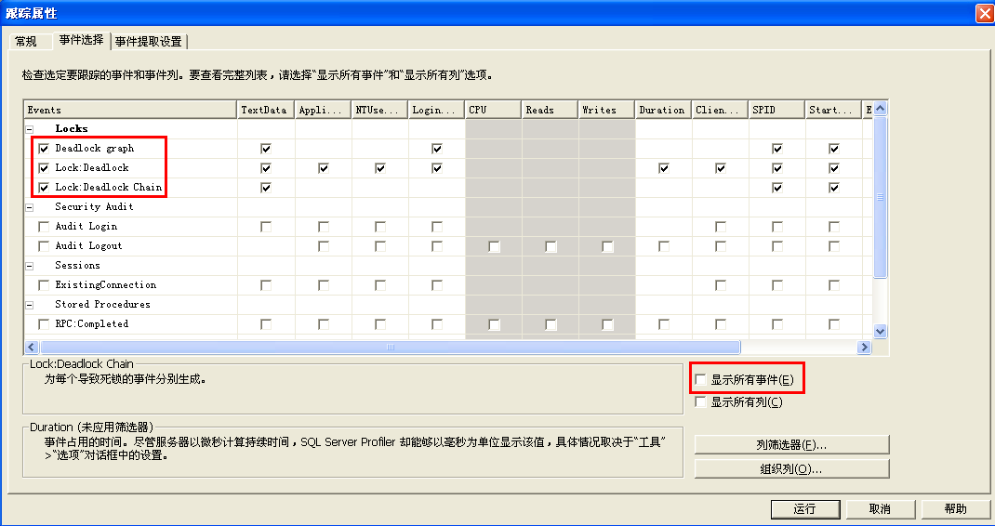Click the TextData column header
Viewport: 995px width, 526px height.
(x=266, y=110)
